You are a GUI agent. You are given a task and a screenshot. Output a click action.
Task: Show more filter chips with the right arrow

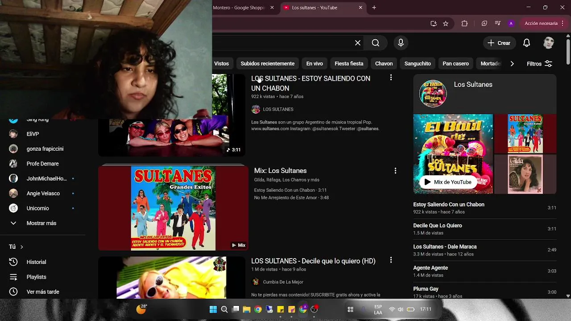tap(512, 64)
